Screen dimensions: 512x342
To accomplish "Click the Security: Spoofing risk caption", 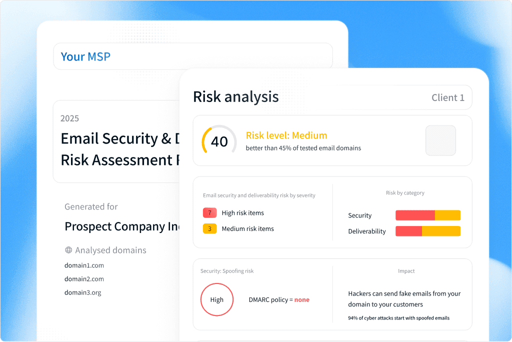I will pos(227,271).
